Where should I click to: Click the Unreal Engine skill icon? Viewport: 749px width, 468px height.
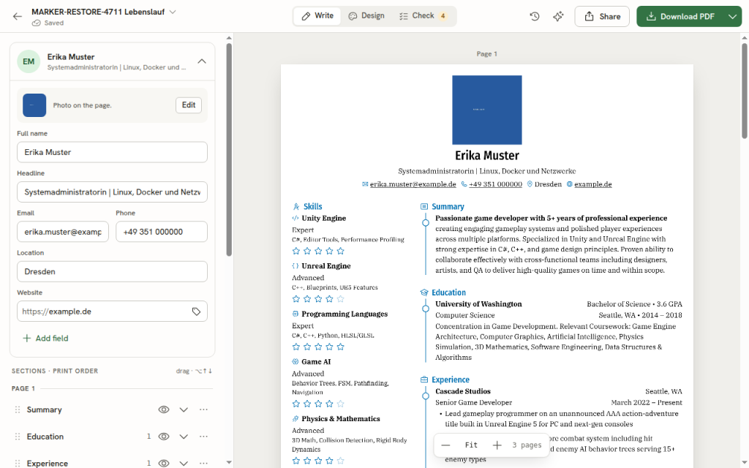pos(296,266)
